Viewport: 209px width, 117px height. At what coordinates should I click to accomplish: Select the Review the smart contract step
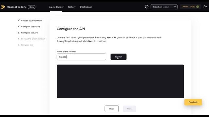pyautogui.click(x=33, y=39)
